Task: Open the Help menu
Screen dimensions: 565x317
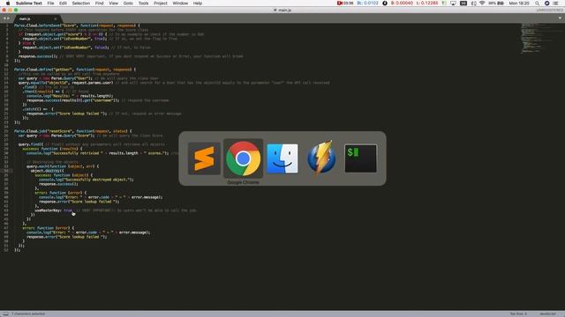Action: tap(198, 4)
